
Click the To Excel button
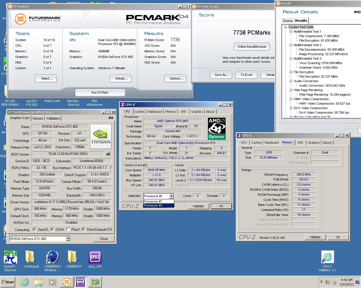click(246, 75)
